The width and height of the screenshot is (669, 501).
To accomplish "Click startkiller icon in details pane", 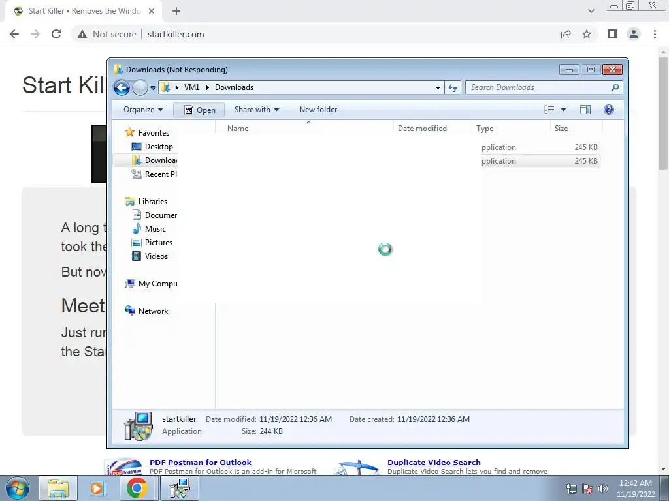I will [138, 425].
